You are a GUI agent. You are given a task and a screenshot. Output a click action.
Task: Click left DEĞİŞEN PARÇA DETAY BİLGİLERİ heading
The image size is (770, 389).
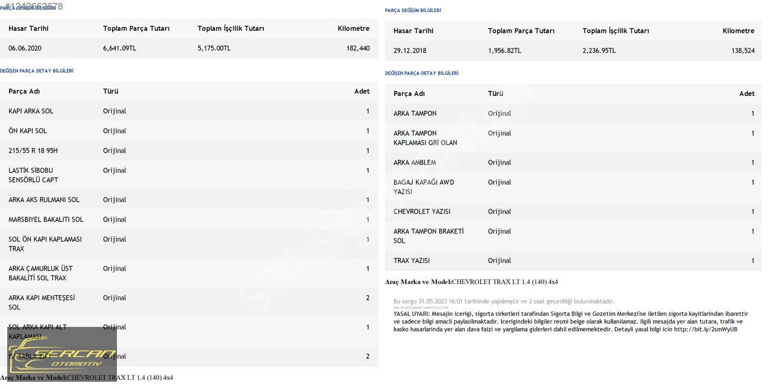coord(37,71)
